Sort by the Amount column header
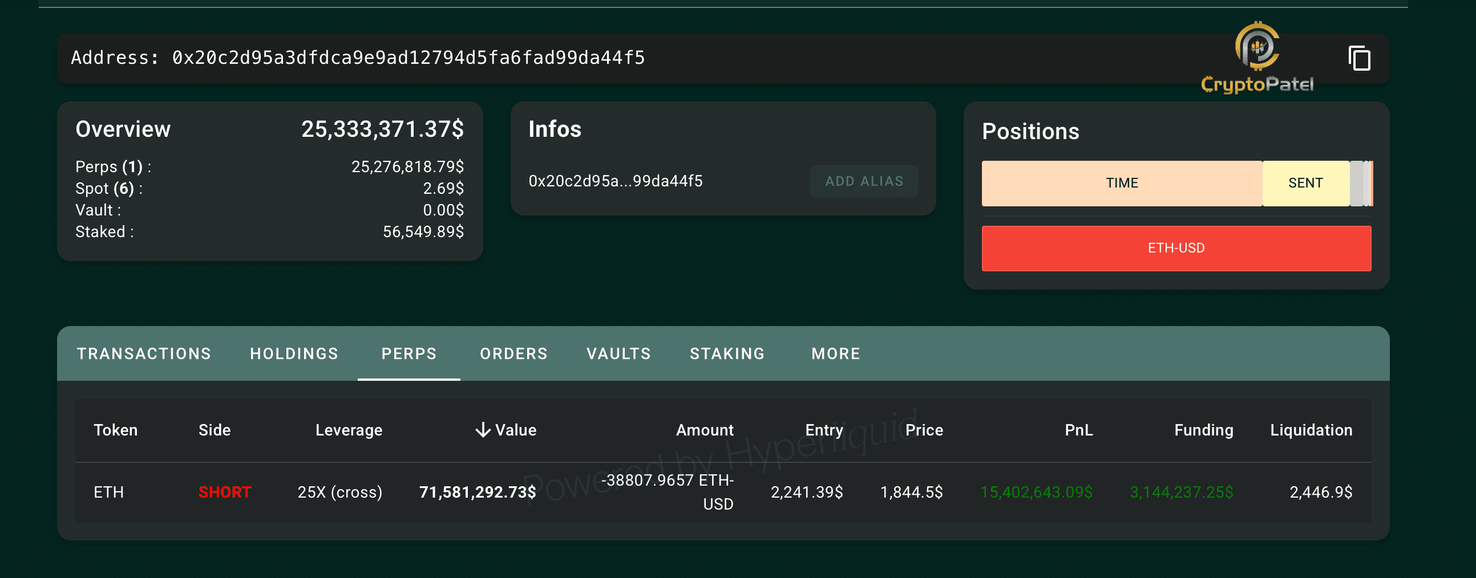Viewport: 1476px width, 578px height. (x=704, y=430)
